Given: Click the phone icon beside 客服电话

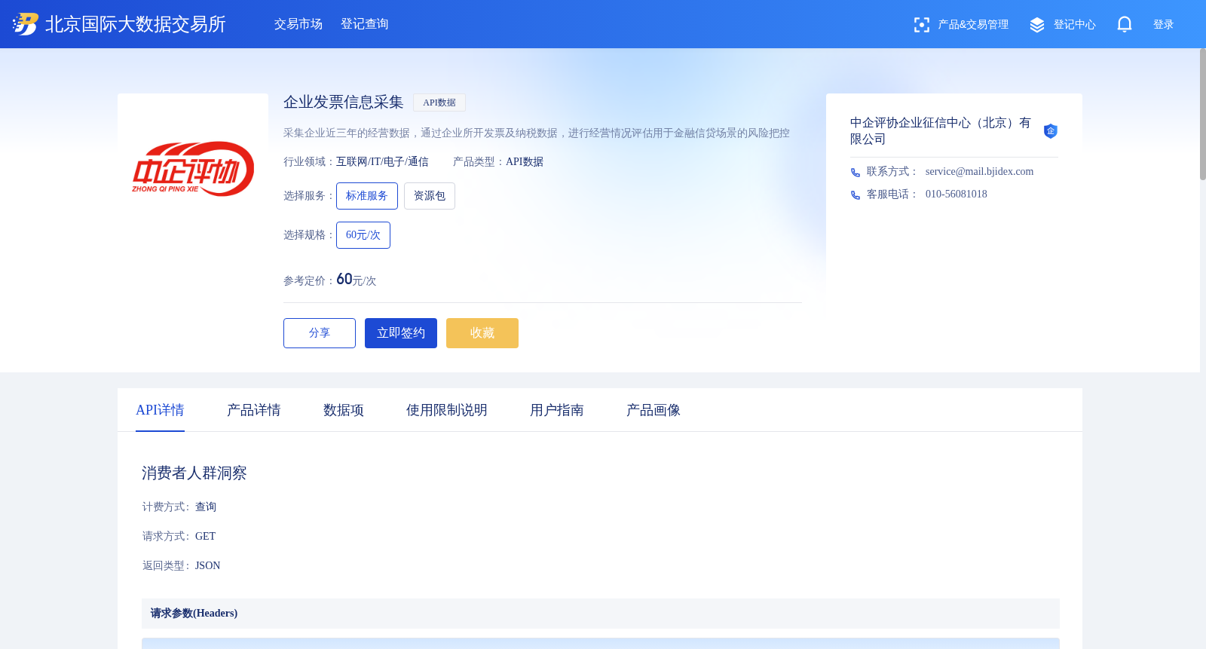Looking at the screenshot, I should (x=856, y=195).
